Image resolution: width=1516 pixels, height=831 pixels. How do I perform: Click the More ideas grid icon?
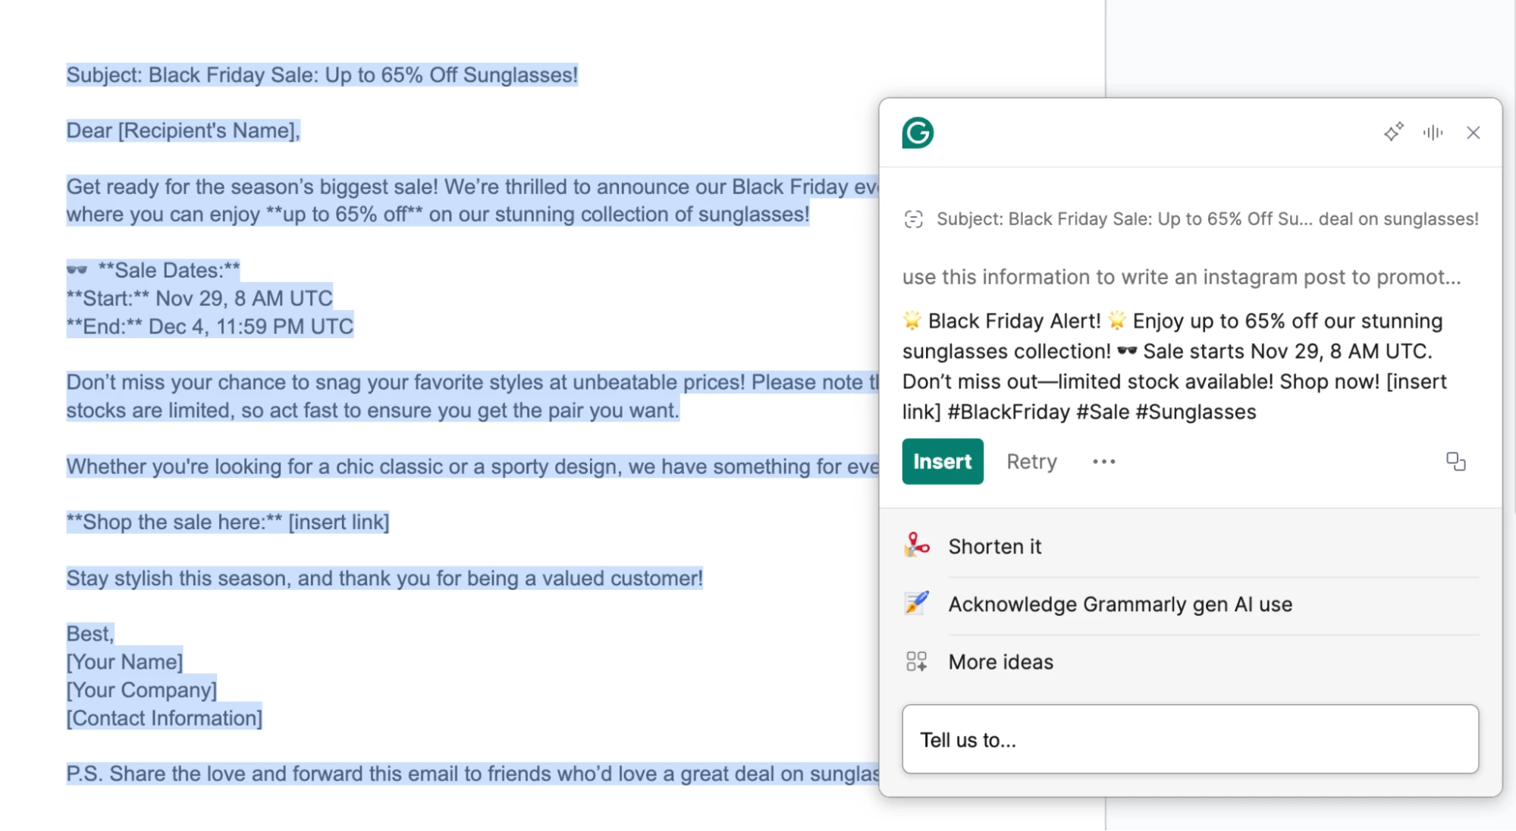pyautogui.click(x=916, y=661)
